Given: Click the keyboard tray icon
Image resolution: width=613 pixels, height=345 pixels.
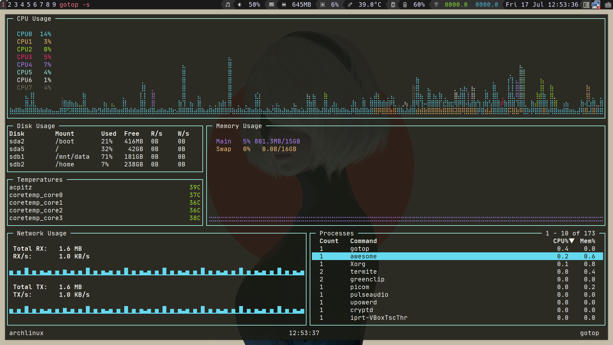Looking at the screenshot, I should click(x=608, y=4).
